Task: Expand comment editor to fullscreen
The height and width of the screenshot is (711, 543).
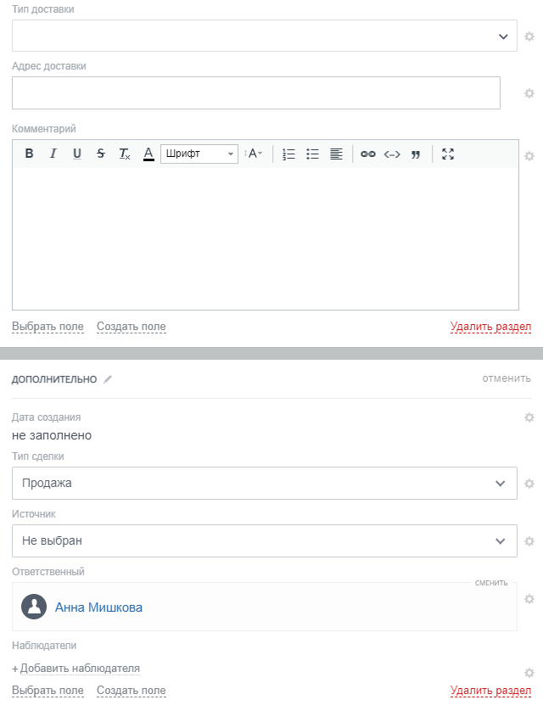Action: coord(448,154)
